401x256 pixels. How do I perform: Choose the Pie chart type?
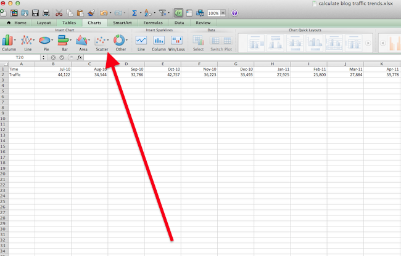pos(46,41)
